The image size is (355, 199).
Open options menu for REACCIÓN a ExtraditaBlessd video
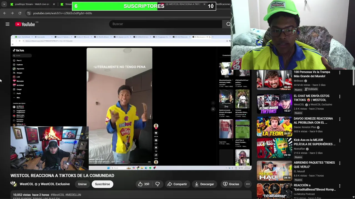click(x=340, y=186)
